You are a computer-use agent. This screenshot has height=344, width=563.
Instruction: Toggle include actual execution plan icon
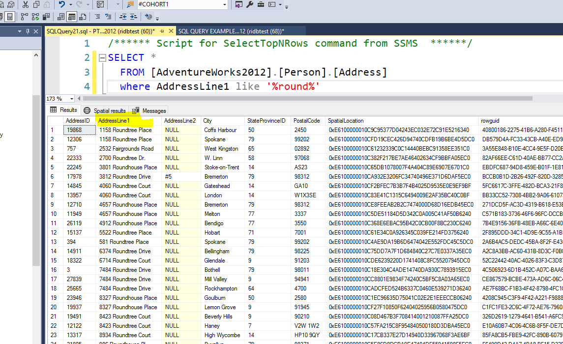coord(35,17)
